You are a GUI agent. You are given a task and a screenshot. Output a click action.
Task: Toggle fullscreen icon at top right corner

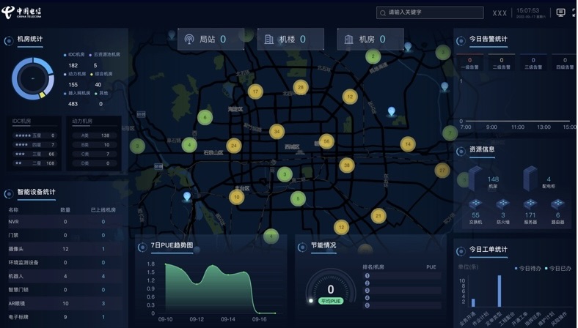[x=572, y=12]
